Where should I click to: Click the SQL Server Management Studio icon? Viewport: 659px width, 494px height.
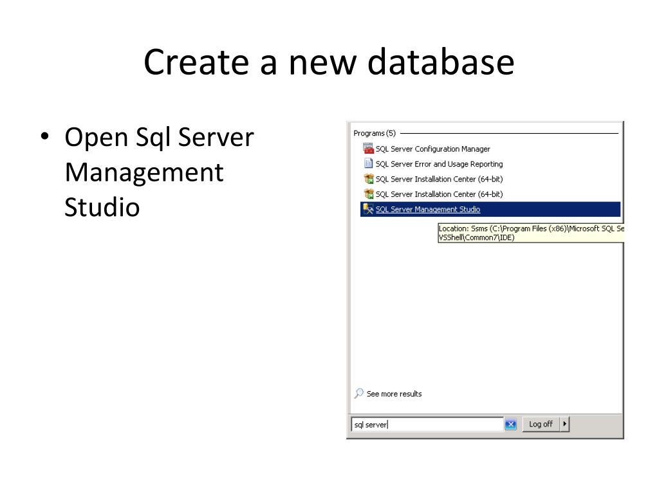(368, 209)
